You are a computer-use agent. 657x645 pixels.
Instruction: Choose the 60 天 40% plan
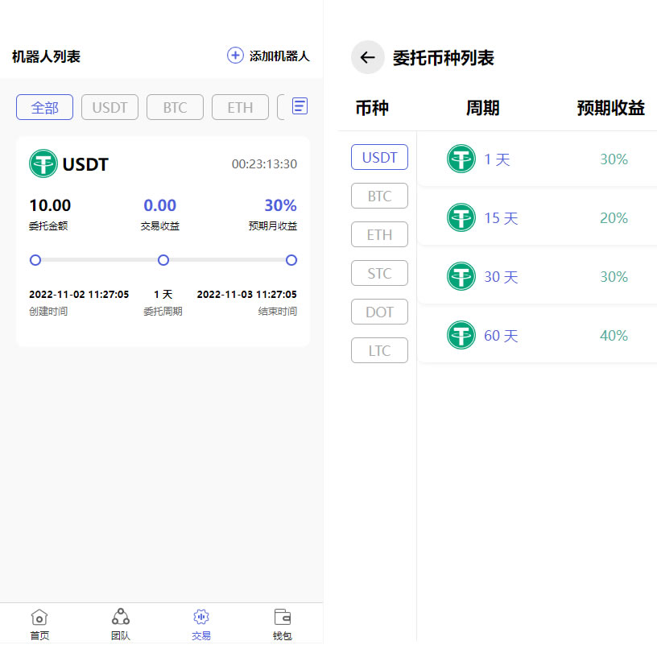point(537,335)
